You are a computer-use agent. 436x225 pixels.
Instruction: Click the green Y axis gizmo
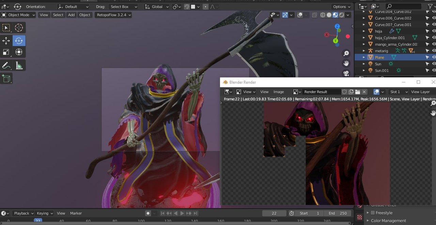(336, 41)
